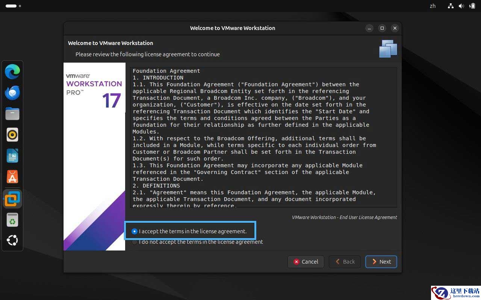The height and width of the screenshot is (300, 481).
Task: Show applications using the Ubuntu logo button
Action: (12, 240)
